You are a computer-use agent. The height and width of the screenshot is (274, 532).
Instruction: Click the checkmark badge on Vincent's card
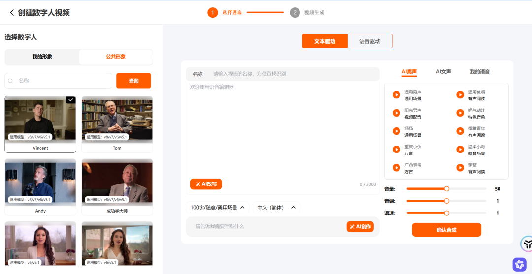click(x=71, y=99)
